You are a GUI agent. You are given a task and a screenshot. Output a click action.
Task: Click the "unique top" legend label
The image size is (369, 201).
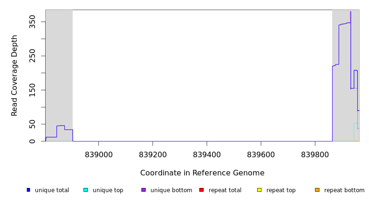coord(108,190)
